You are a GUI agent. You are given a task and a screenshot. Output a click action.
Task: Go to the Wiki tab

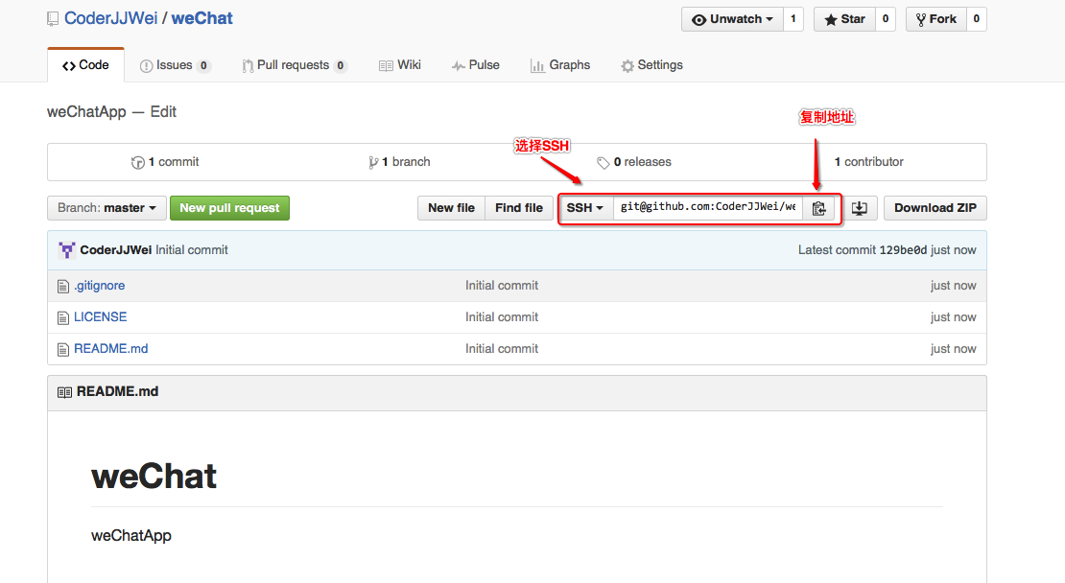(x=400, y=65)
